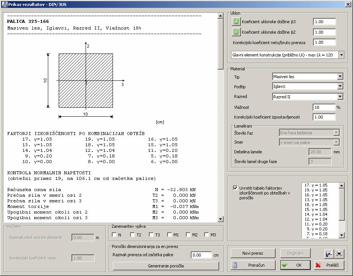Viewport: 353px width, 276px height.
Task: Select list entry '19. γ = 1.05'
Action: [x=316, y=190]
